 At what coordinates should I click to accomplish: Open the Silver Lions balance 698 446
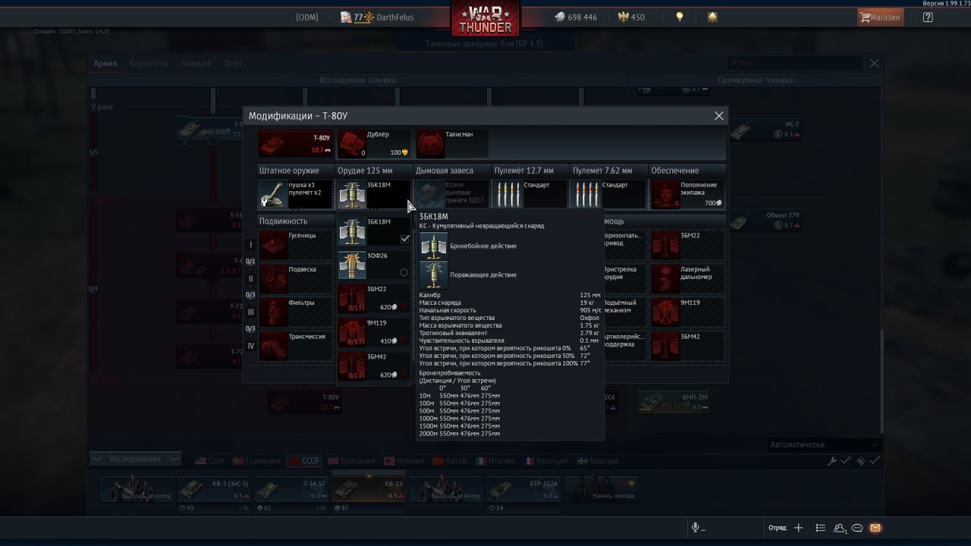[x=576, y=17]
